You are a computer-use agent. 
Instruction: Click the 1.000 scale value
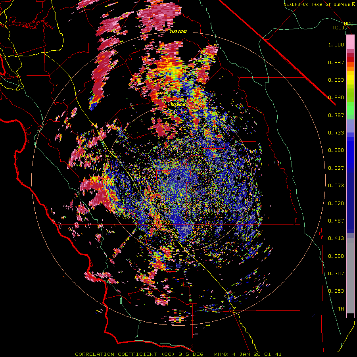(x=336, y=44)
